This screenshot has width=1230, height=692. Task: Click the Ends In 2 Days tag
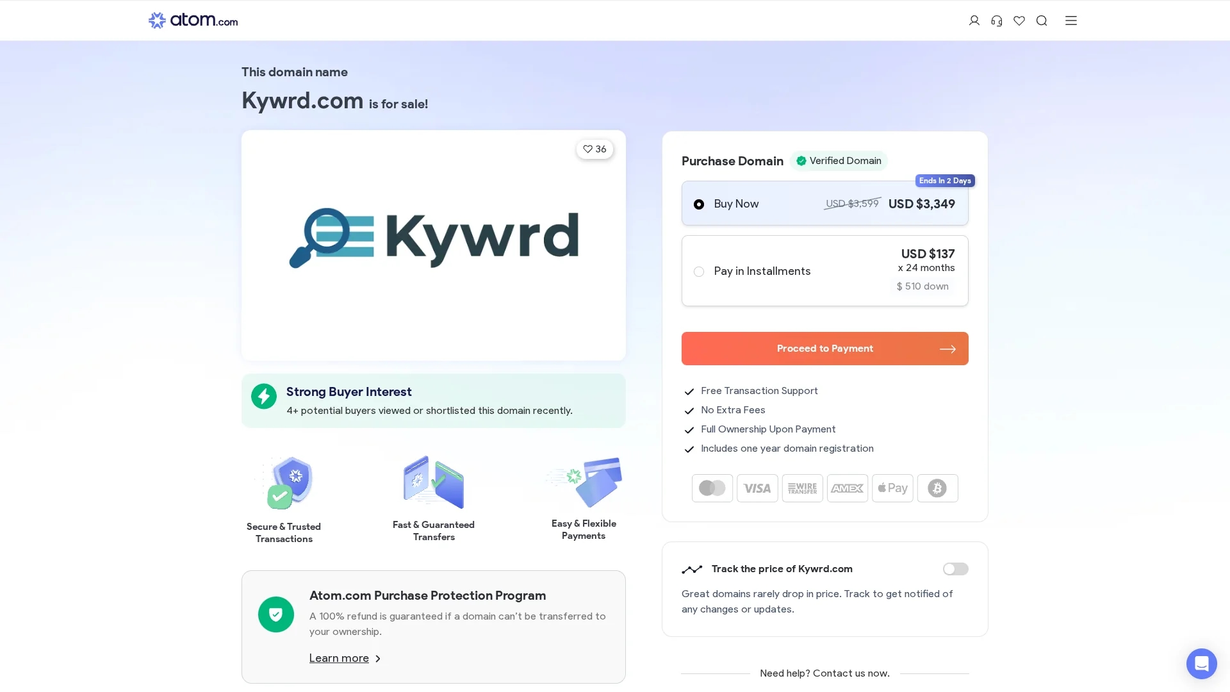pos(945,181)
